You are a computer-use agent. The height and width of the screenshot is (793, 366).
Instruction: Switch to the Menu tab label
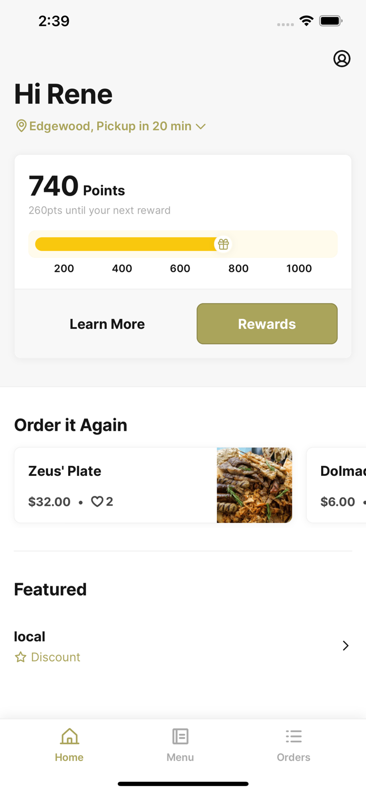[x=180, y=757]
